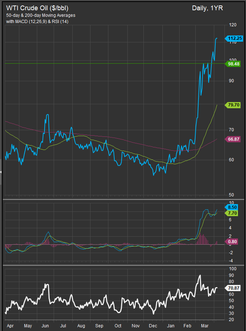246x331 pixels.
Task: Click the June price spike on the chart
Action: [x=47, y=115]
